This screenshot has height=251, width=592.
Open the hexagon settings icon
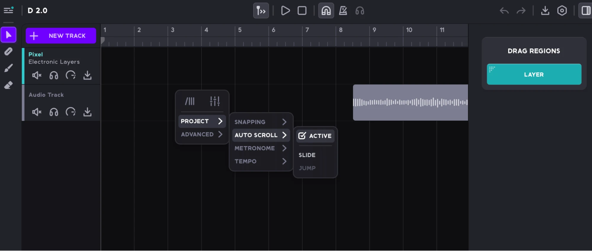562,11
